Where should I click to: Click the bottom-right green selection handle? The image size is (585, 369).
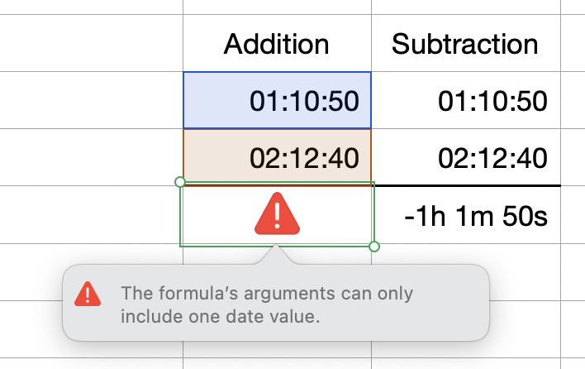pos(374,247)
